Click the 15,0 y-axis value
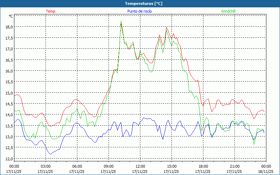Image resolution: width=280 pixels, height=175 pixels. click(9, 93)
